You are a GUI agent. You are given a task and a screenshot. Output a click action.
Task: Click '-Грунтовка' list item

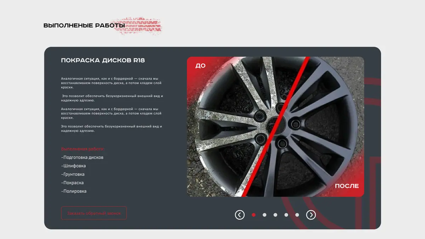[x=73, y=175]
